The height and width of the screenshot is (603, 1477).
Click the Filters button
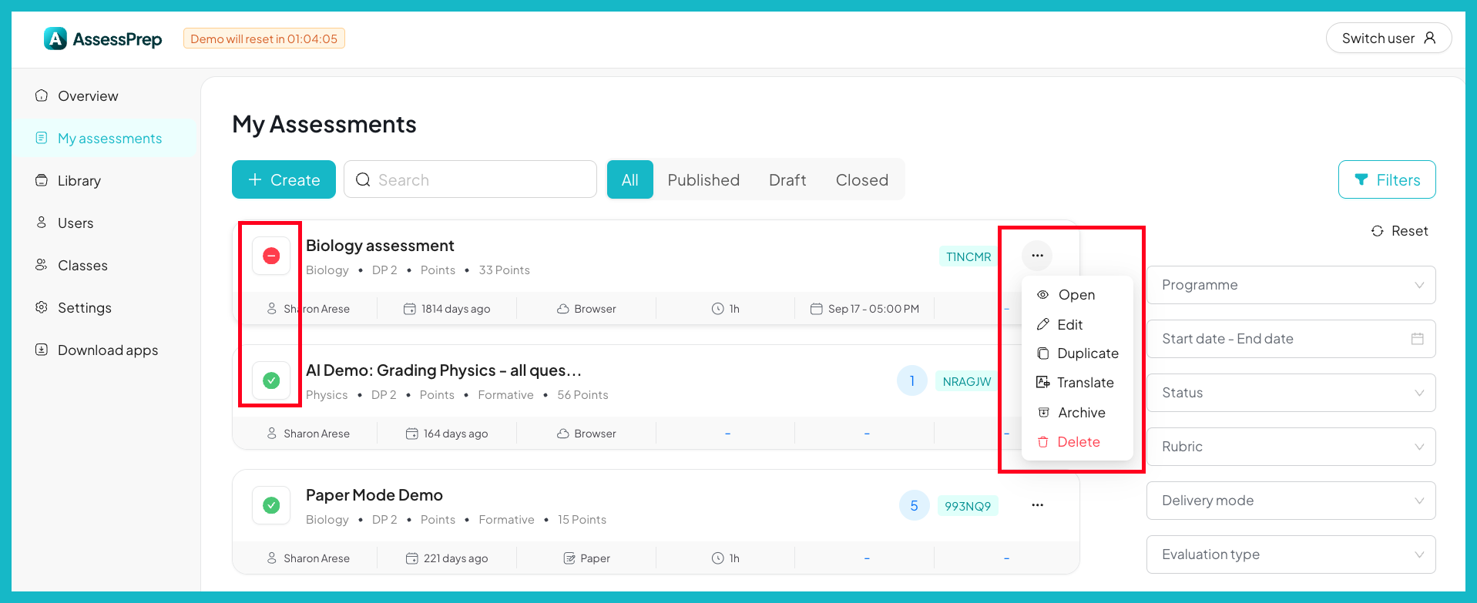point(1387,179)
